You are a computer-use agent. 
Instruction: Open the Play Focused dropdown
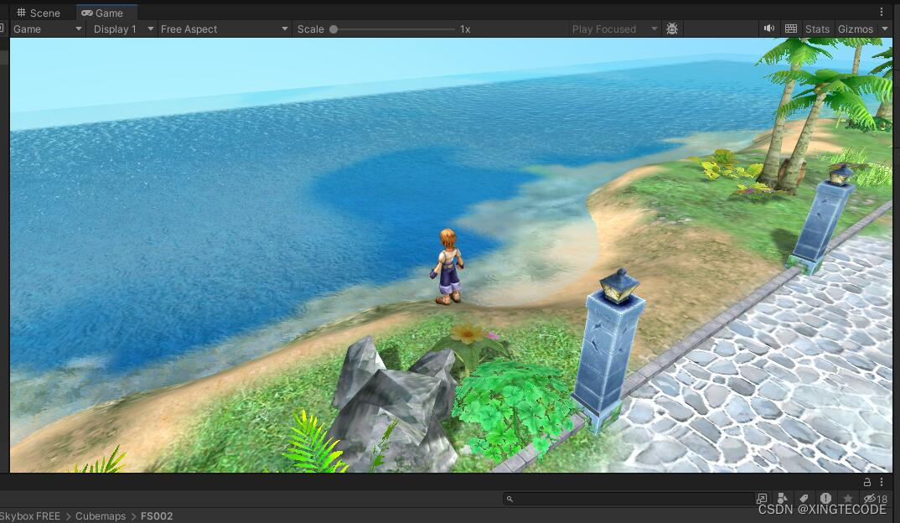pos(614,28)
